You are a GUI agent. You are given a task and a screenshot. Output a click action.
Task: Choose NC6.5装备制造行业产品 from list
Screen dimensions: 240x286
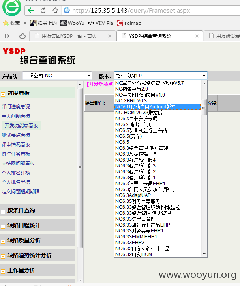pos(157,130)
